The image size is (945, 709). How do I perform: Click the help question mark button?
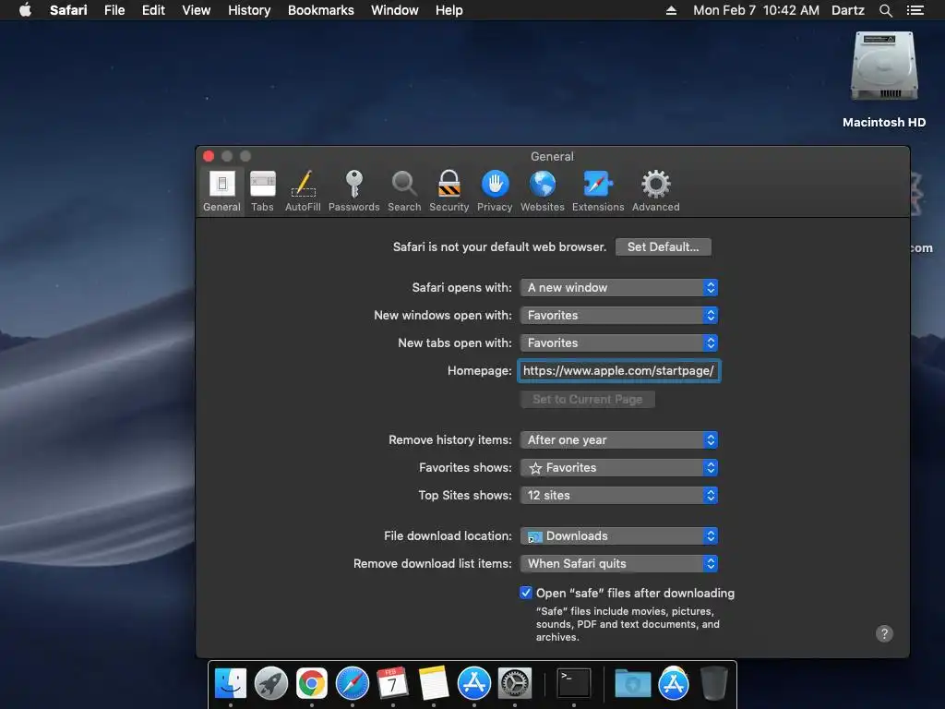(x=884, y=633)
